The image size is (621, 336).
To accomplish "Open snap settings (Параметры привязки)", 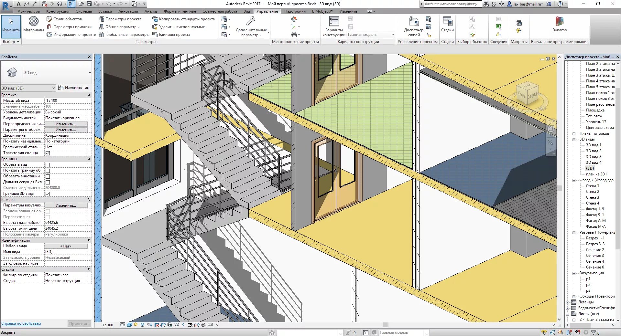I will [69, 27].
